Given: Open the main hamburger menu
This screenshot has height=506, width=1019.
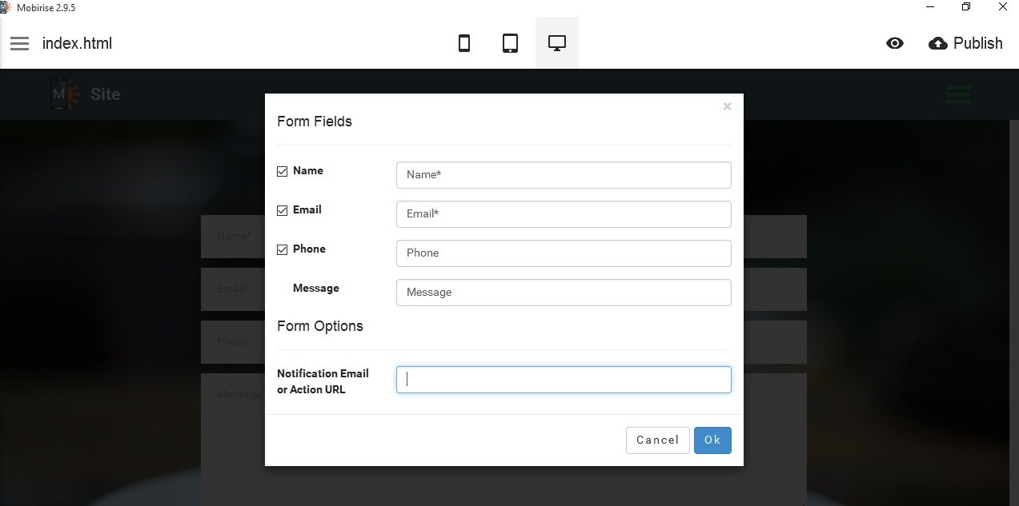Looking at the screenshot, I should point(19,43).
